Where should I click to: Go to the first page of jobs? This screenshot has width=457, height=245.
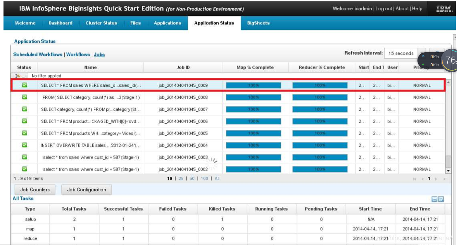pos(415,179)
